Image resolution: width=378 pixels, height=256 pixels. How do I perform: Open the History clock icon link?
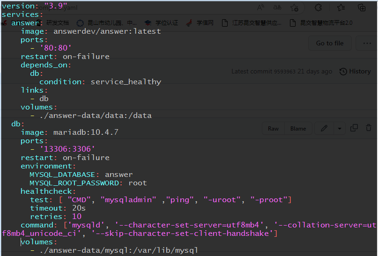click(355, 72)
